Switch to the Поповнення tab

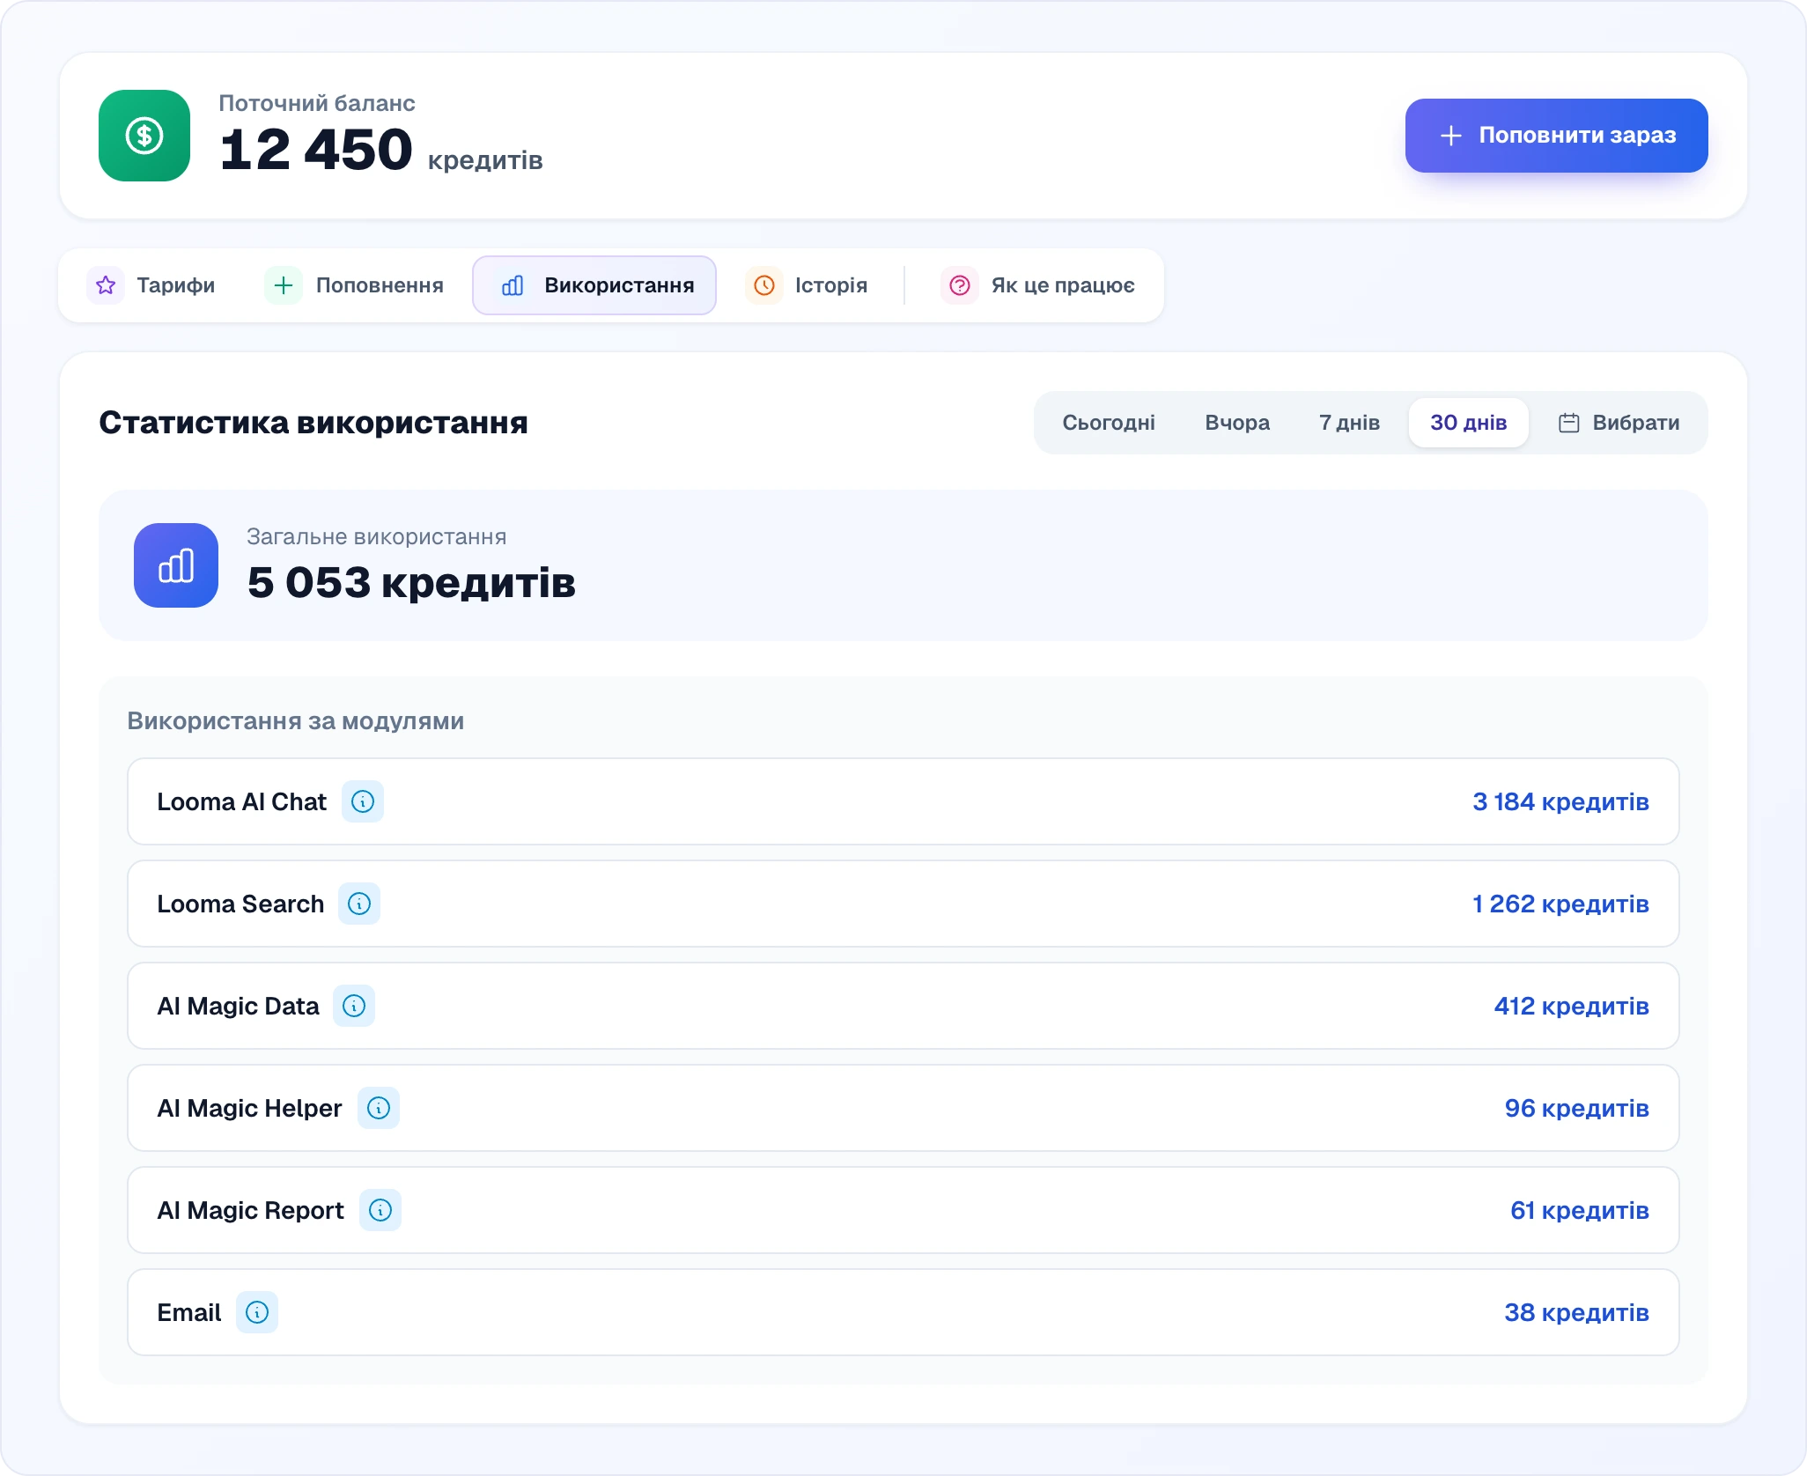click(x=355, y=285)
